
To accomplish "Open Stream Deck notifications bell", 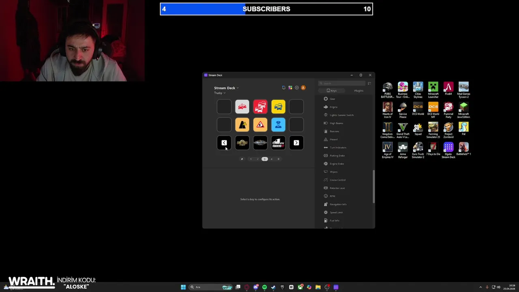I will (x=284, y=88).
